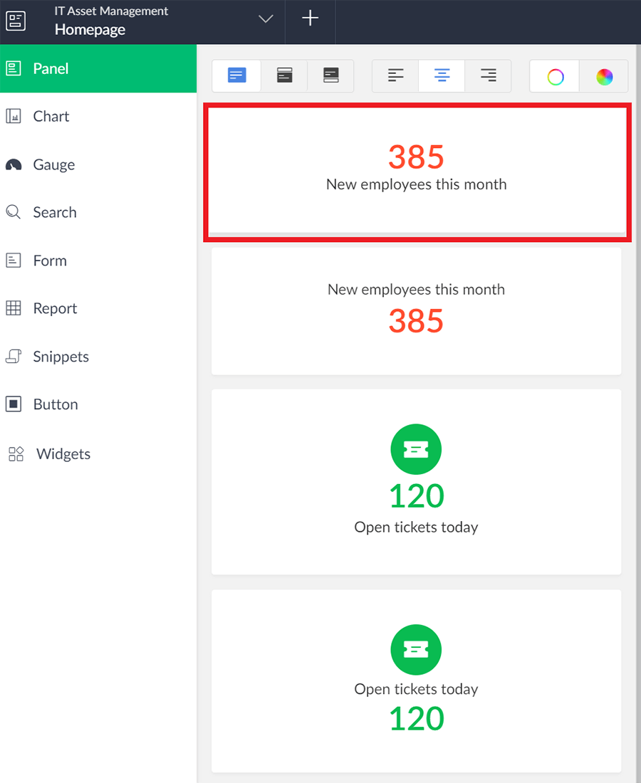Click the Form icon in sidebar
This screenshot has height=783, width=641.
(x=14, y=260)
